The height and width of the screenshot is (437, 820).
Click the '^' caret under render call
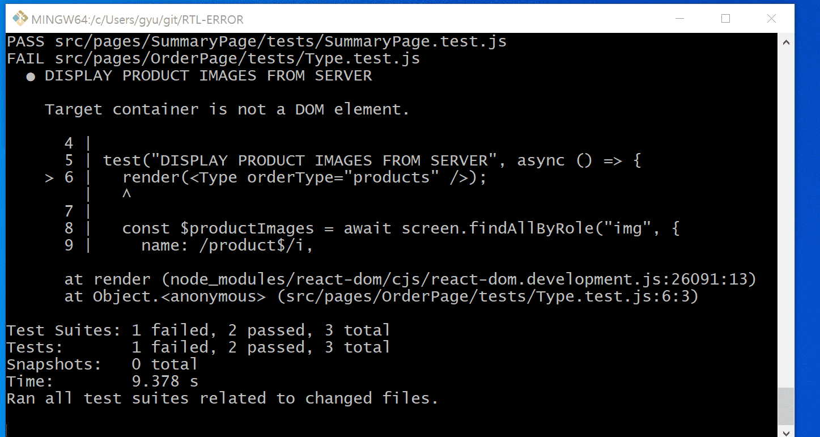click(127, 194)
